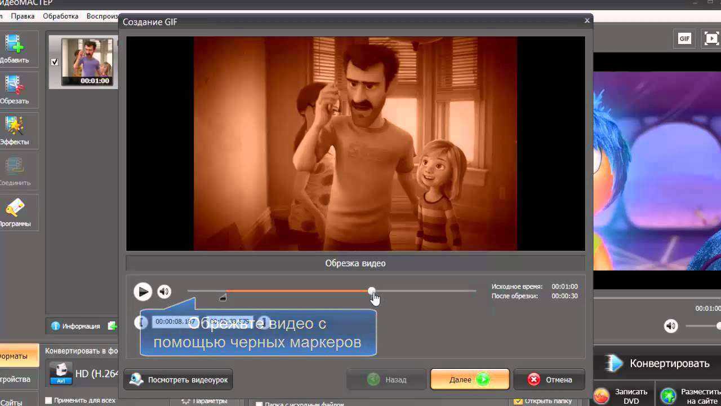Click the HD (H.264 format name
This screenshot has height=406, width=721.
pyautogui.click(x=96, y=373)
